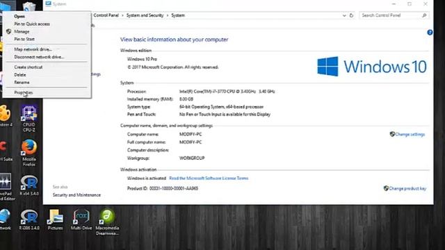Click the Windows 10 Pro edition text

coord(142,59)
